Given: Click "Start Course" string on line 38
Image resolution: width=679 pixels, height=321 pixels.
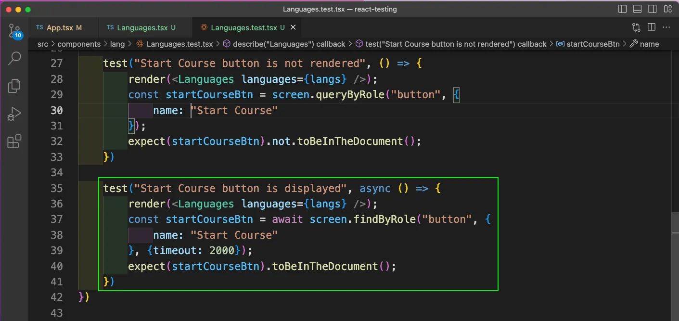Looking at the screenshot, I should pos(234,235).
